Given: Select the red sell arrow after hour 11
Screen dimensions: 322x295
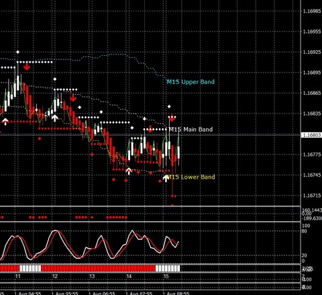Looking at the screenshot, I should click(x=27, y=67).
